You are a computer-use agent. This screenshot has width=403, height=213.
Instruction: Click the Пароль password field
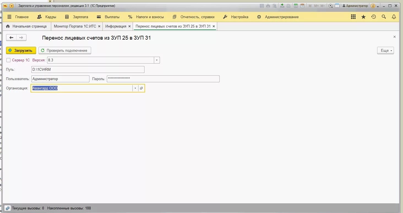[x=163, y=79]
